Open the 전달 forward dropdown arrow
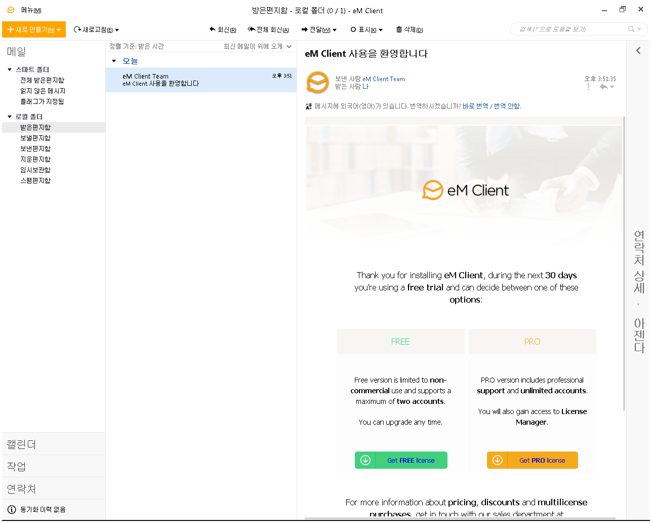 point(335,30)
